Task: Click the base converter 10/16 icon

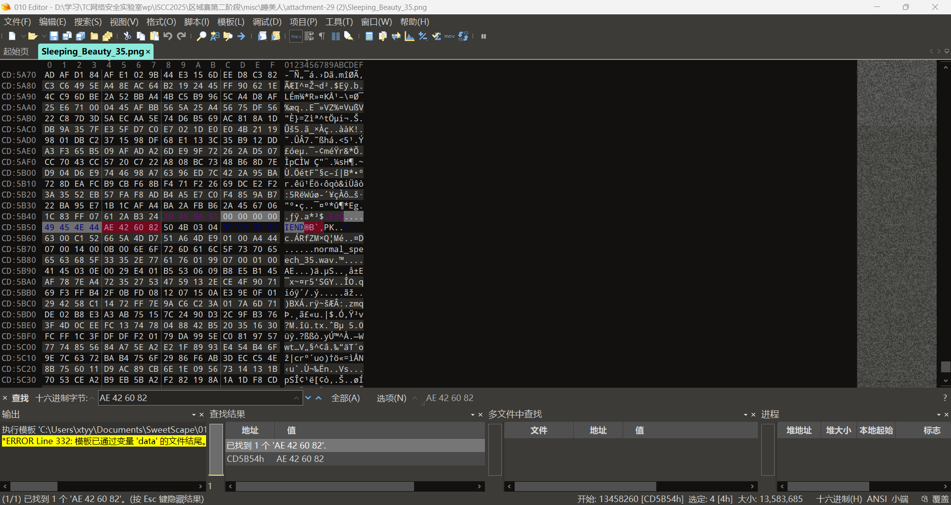Action: click(x=463, y=36)
